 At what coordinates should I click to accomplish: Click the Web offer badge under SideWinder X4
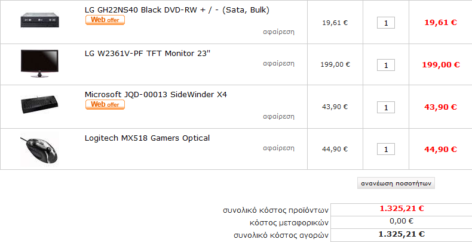click(x=105, y=104)
